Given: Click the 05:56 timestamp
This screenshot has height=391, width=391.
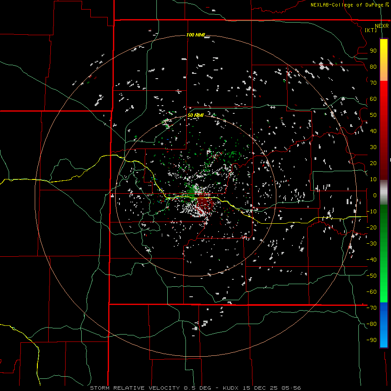Looking at the screenshot, I should click(291, 388).
